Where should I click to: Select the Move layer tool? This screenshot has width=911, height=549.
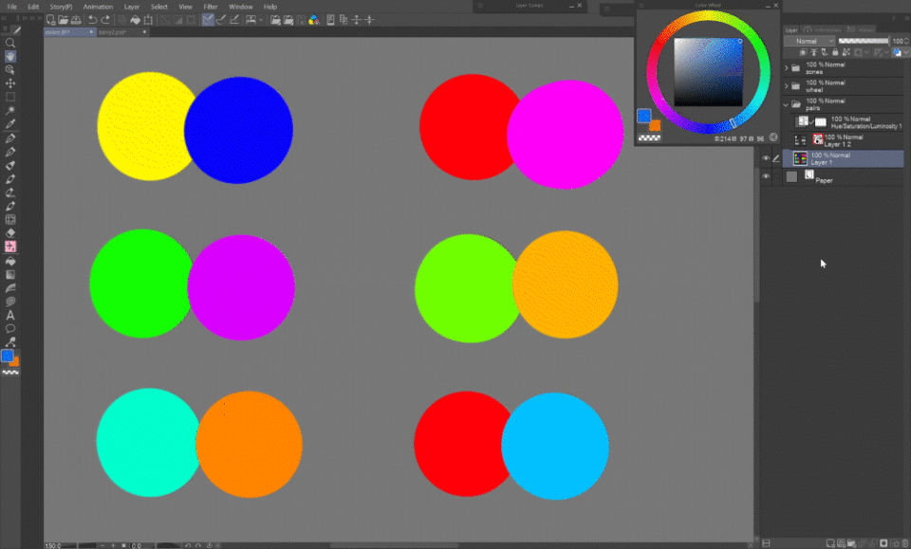[10, 83]
